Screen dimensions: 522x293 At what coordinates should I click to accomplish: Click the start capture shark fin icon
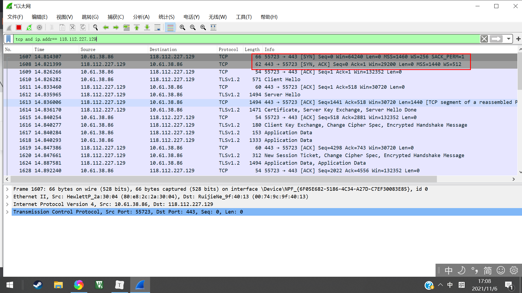(9, 27)
